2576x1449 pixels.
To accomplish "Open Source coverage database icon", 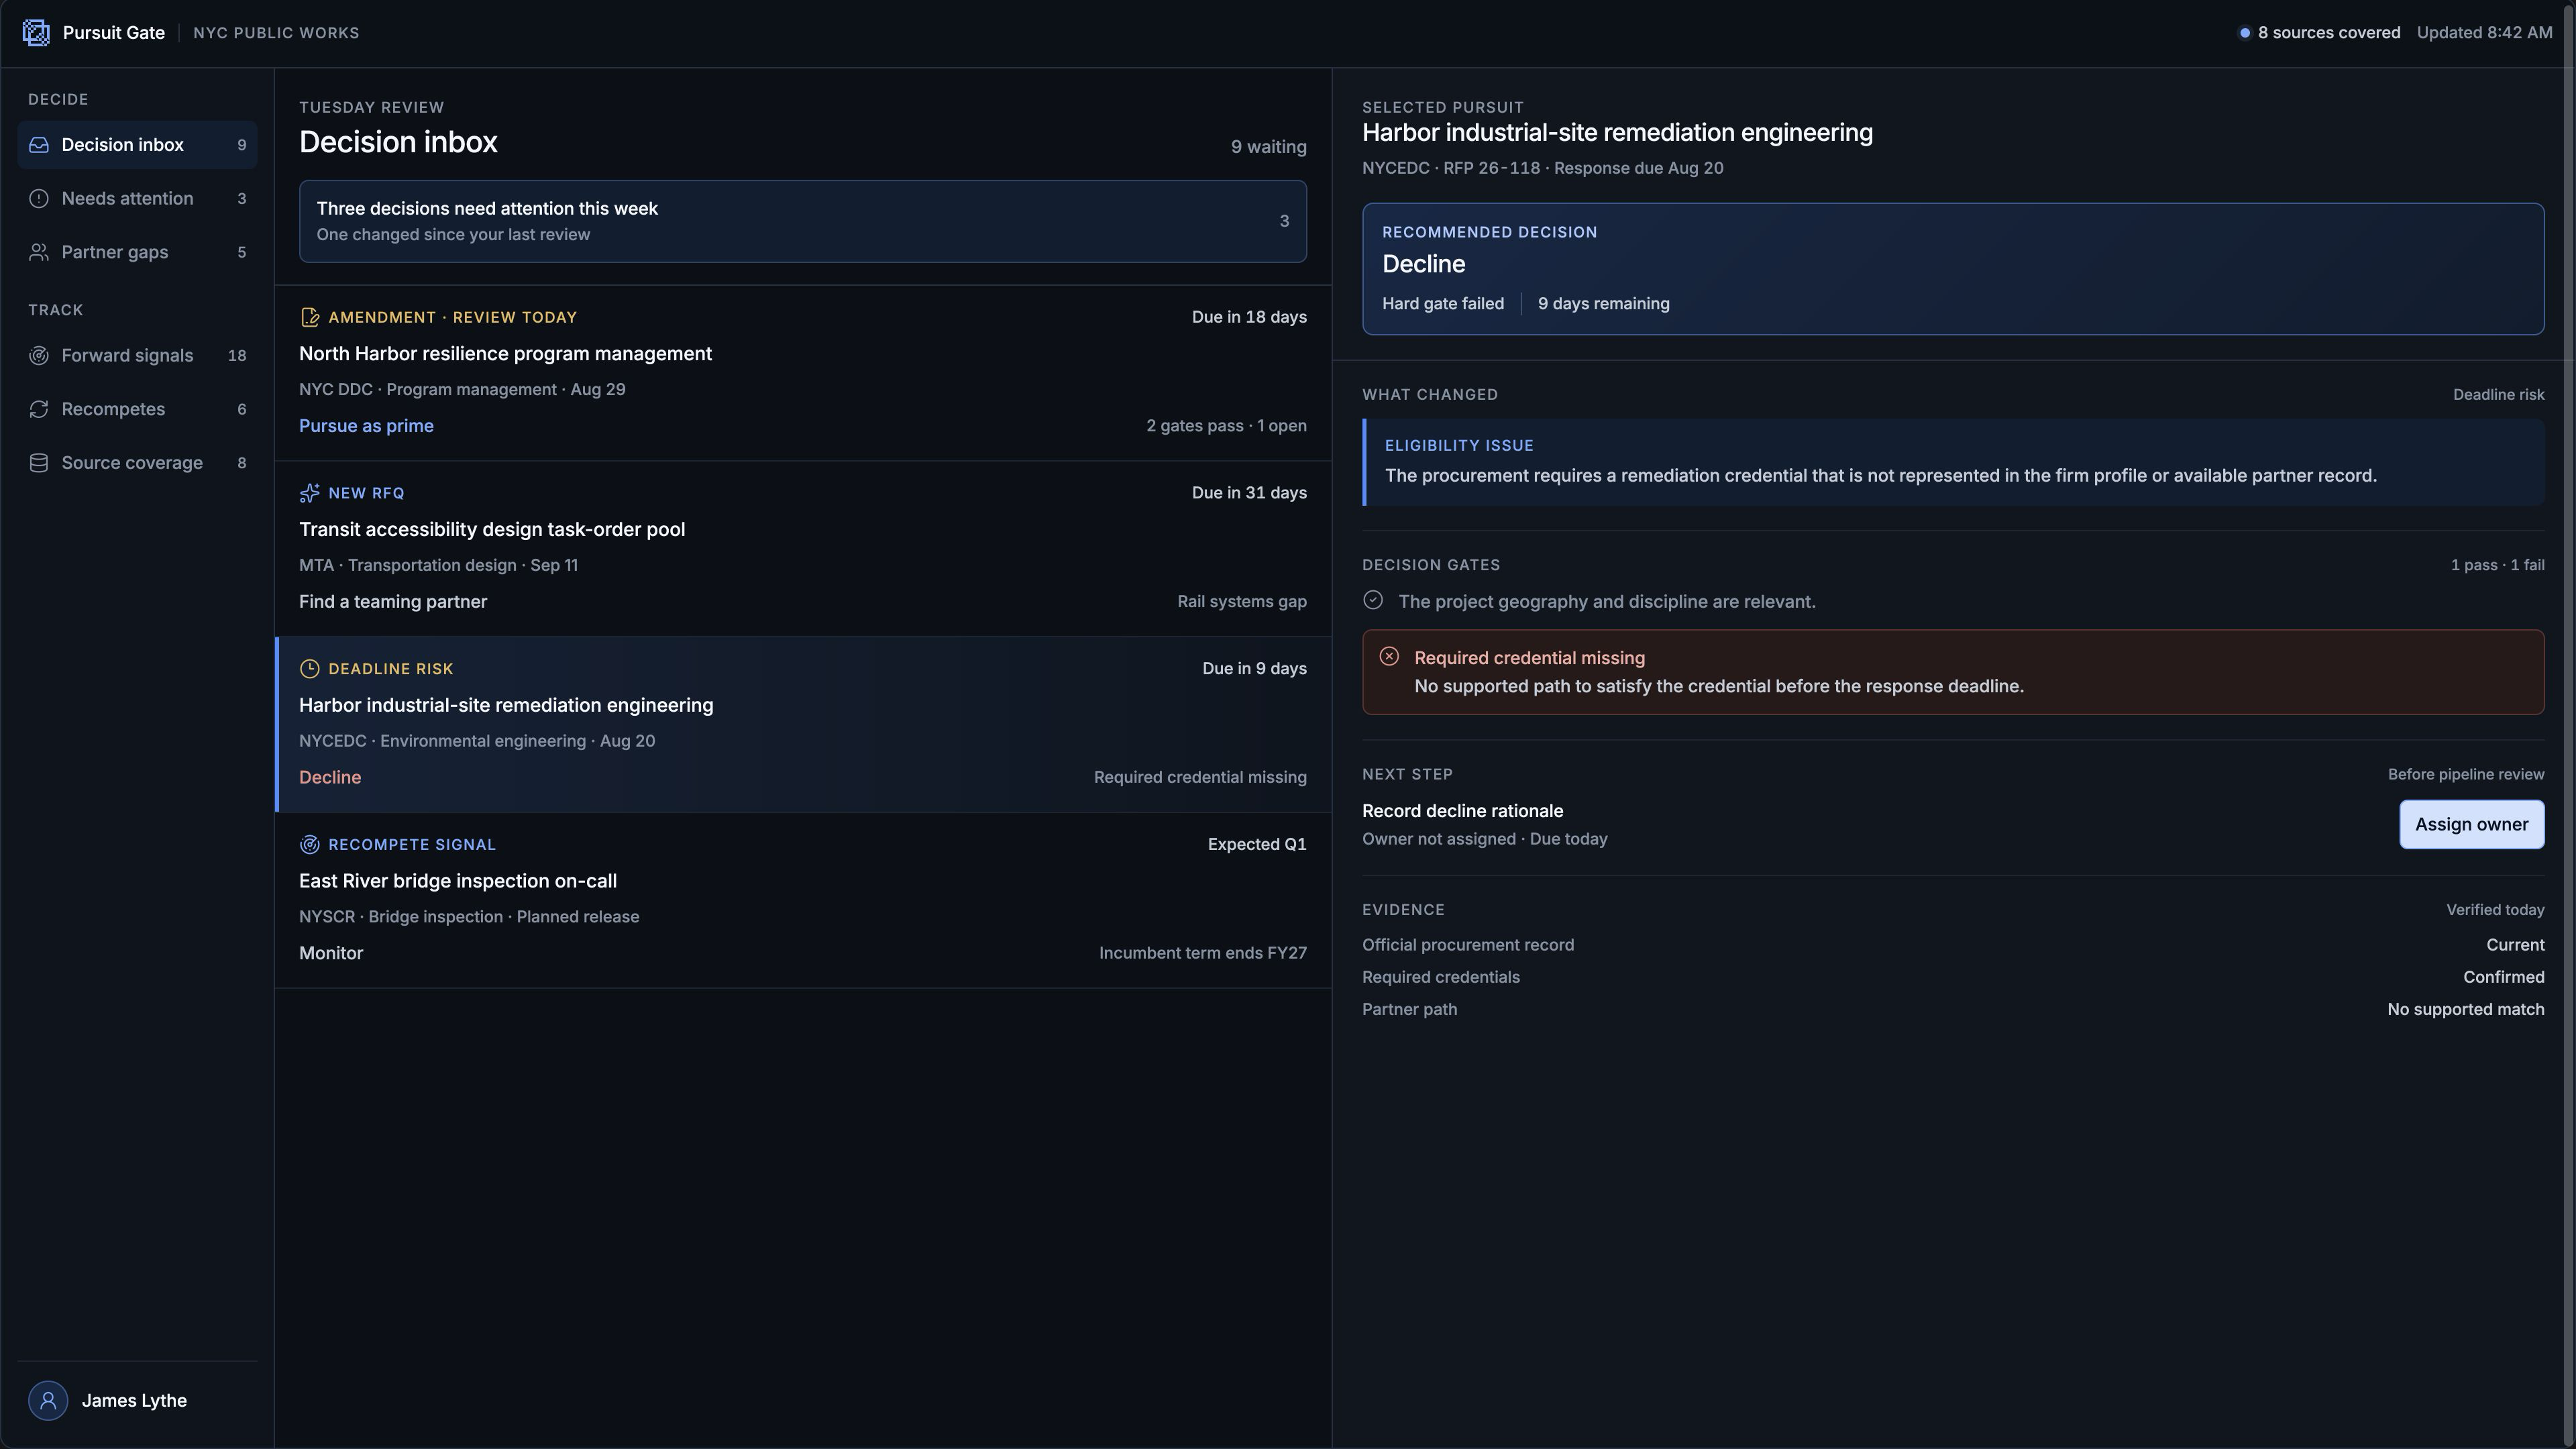I will (39, 463).
